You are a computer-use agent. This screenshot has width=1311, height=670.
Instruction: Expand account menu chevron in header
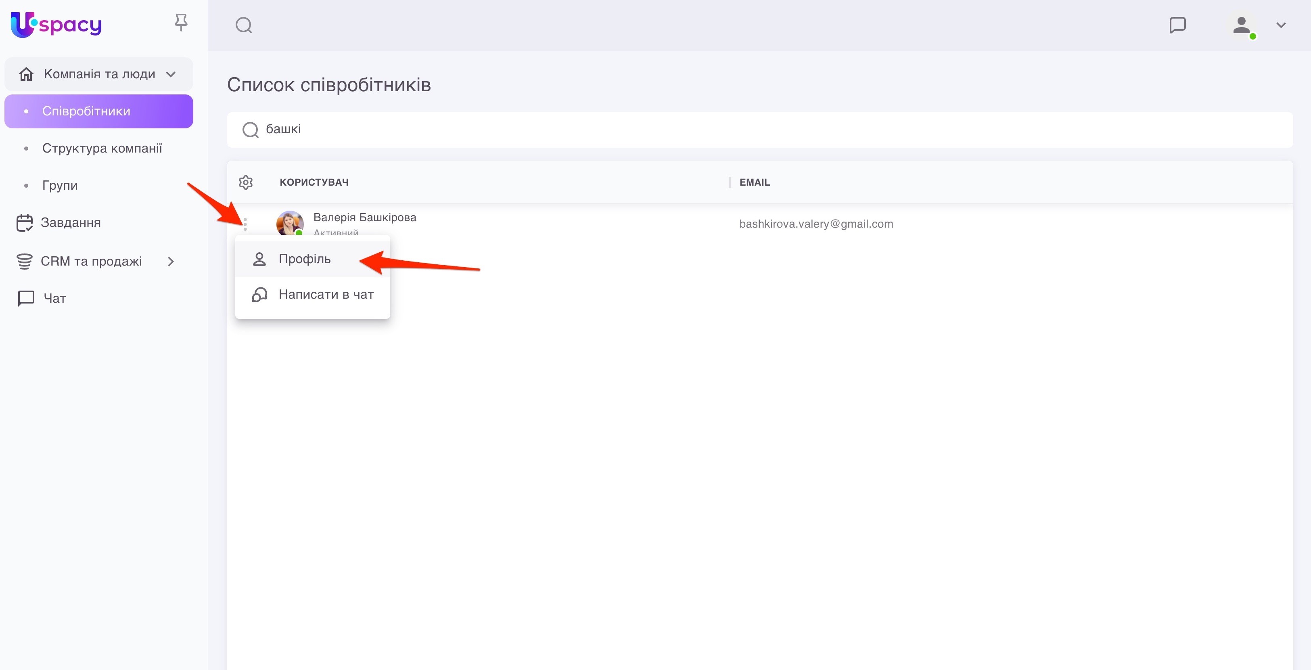click(x=1281, y=25)
